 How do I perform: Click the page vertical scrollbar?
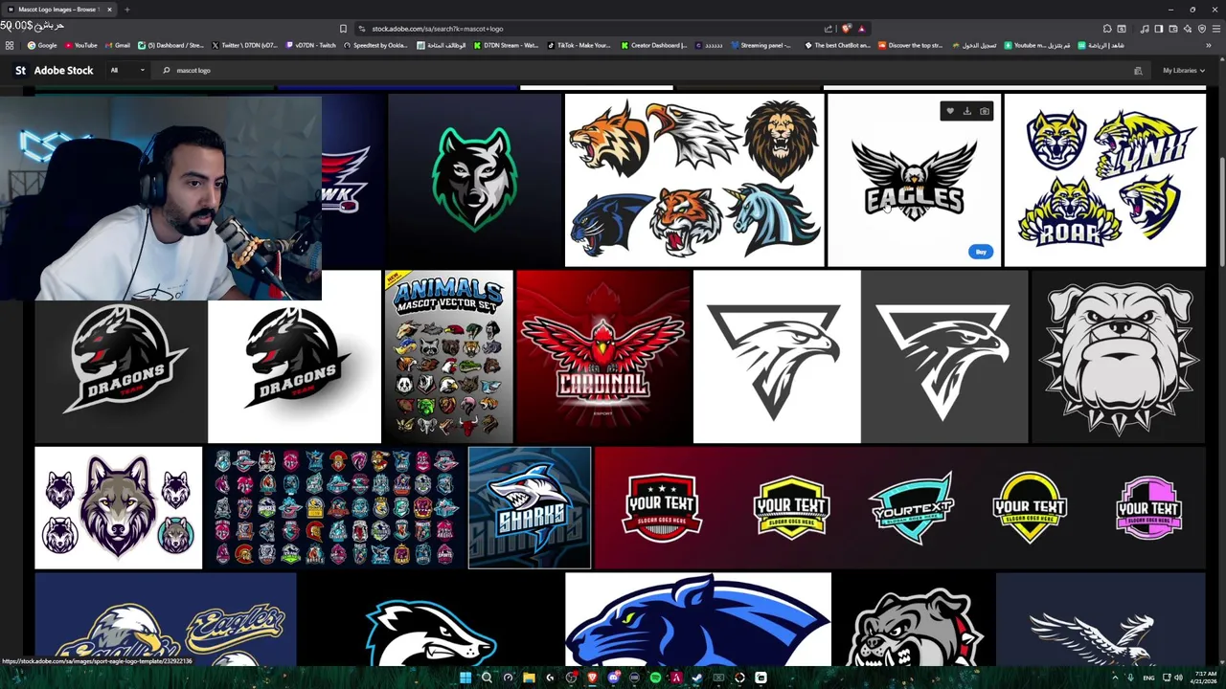pyautogui.click(x=1223, y=211)
